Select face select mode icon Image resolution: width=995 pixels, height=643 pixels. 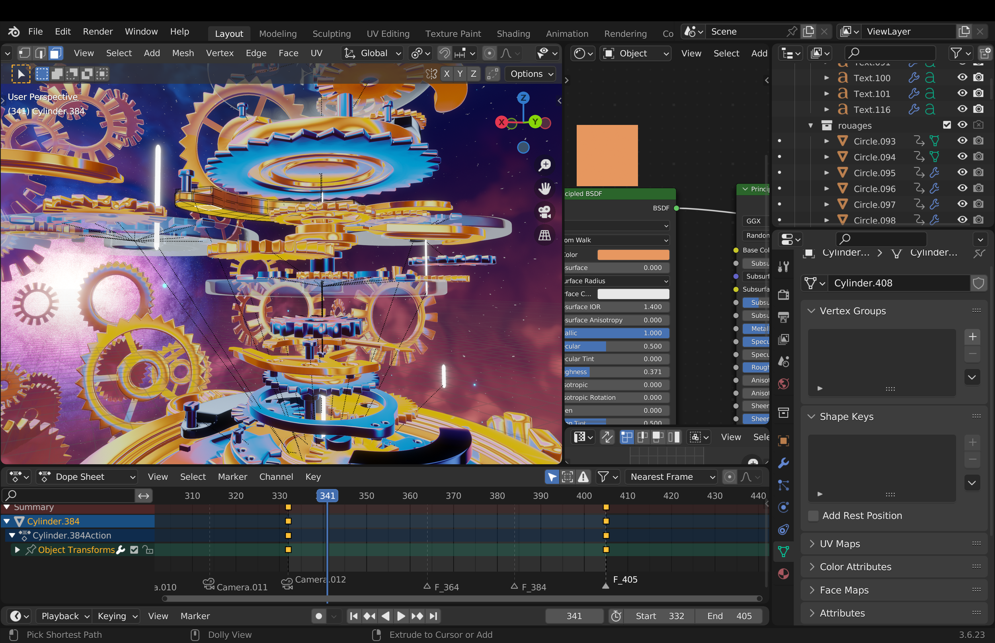point(56,53)
